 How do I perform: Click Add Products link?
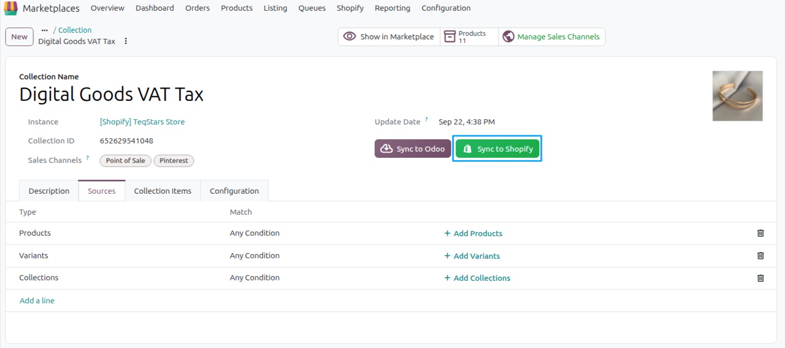(x=473, y=233)
